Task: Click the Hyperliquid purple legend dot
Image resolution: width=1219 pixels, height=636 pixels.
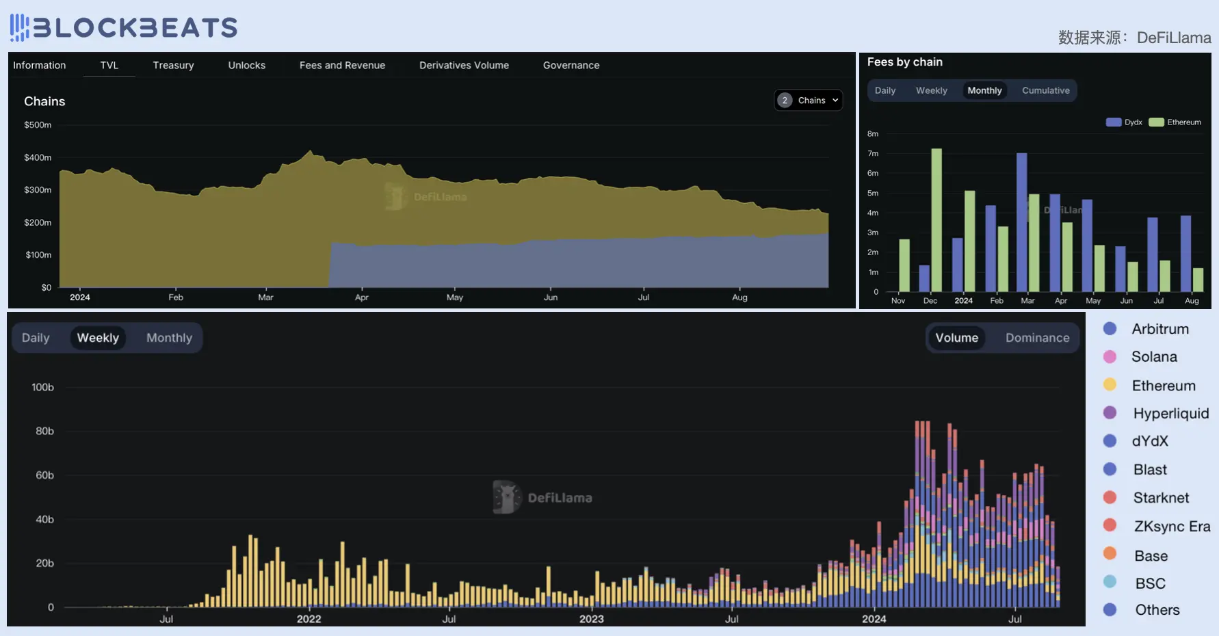Action: (x=1110, y=413)
